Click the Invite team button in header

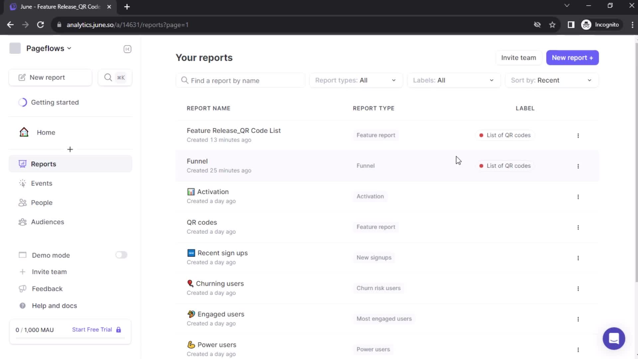(x=518, y=58)
